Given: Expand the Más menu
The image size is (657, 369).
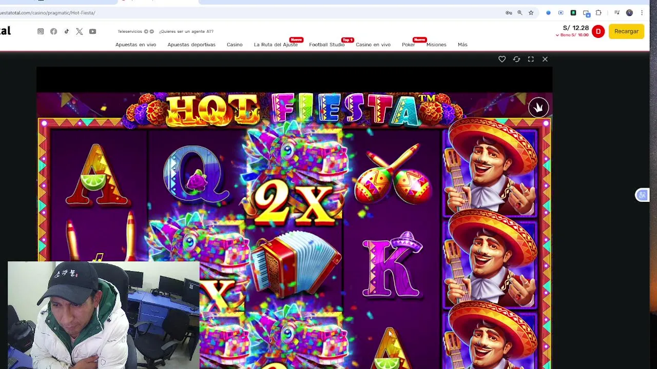Looking at the screenshot, I should [x=462, y=45].
